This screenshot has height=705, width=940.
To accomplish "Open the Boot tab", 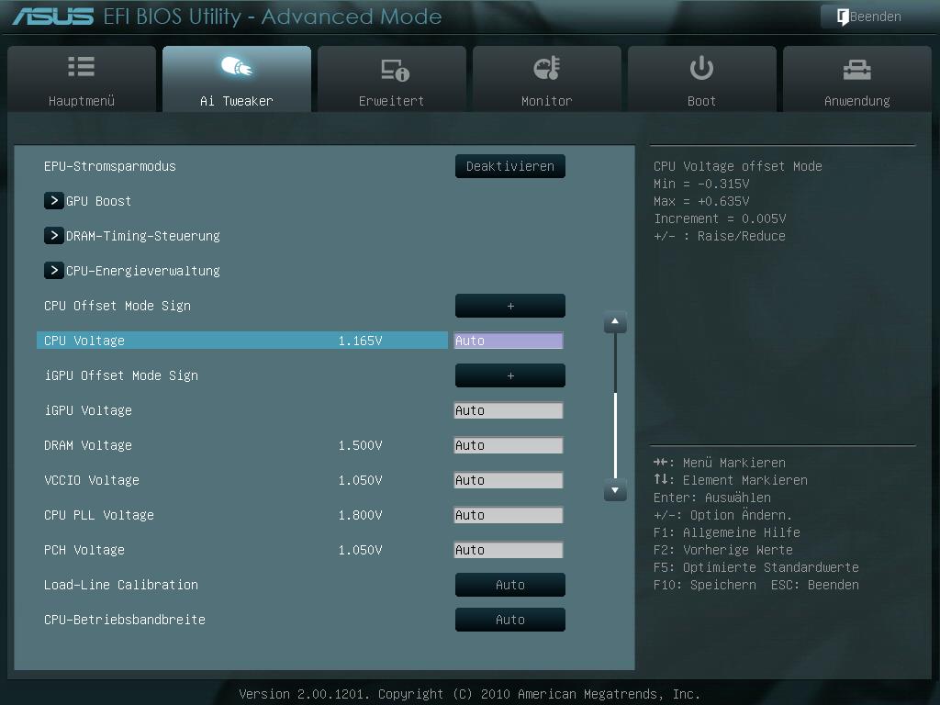I will (701, 79).
